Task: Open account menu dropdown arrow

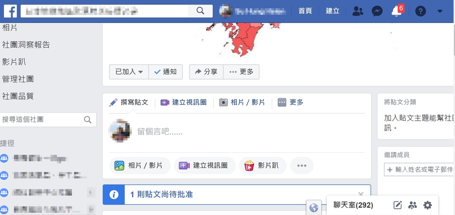Action: tap(440, 11)
